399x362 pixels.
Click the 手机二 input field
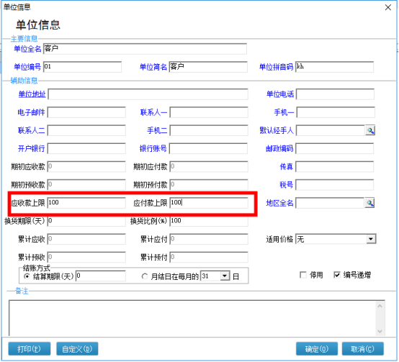click(x=209, y=131)
